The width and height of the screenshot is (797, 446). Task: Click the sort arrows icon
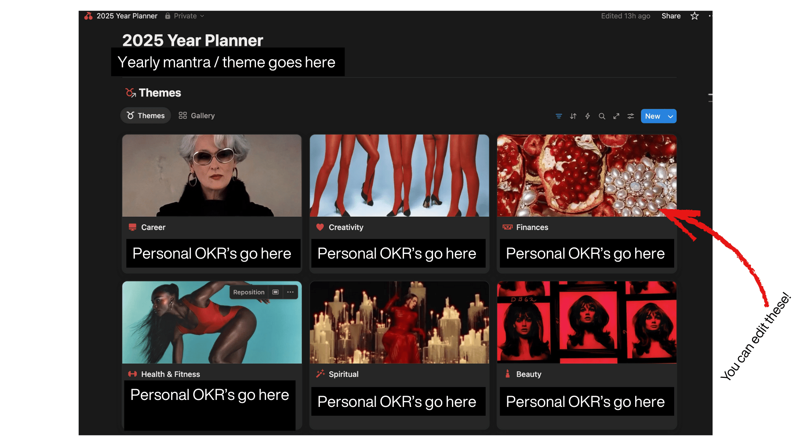[x=573, y=116]
